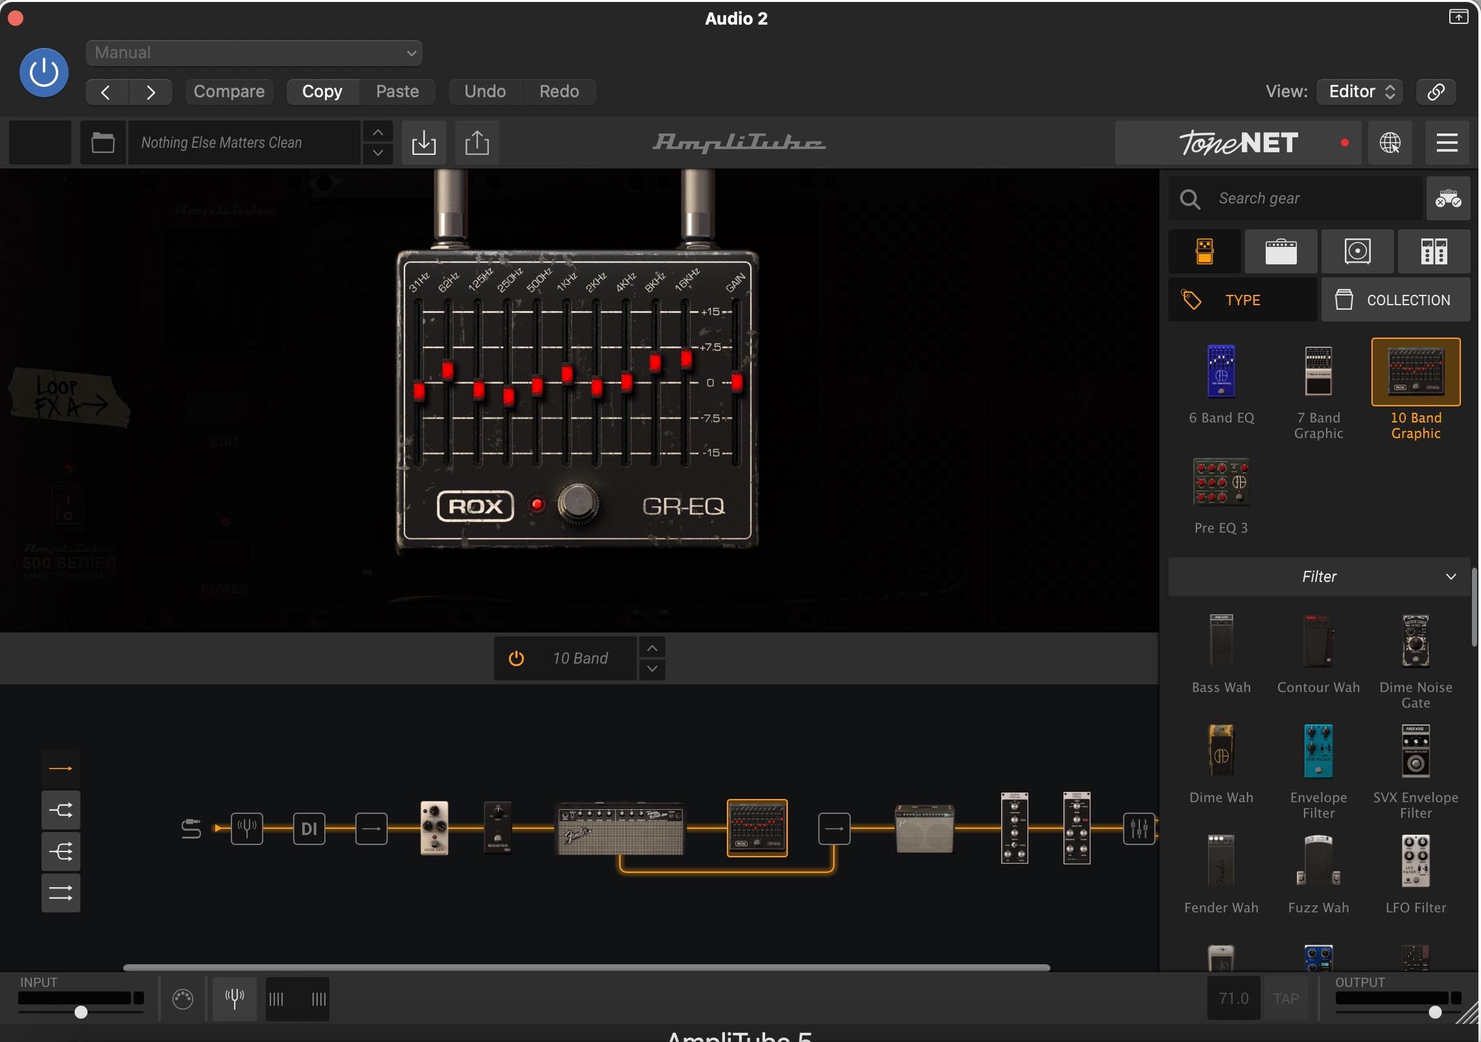Screen dimensions: 1481x1042
Task: Click the TAP tempo button
Action: pyautogui.click(x=1286, y=999)
